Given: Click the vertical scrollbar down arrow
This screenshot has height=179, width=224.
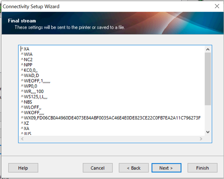Looking at the screenshot, I should (208, 132).
